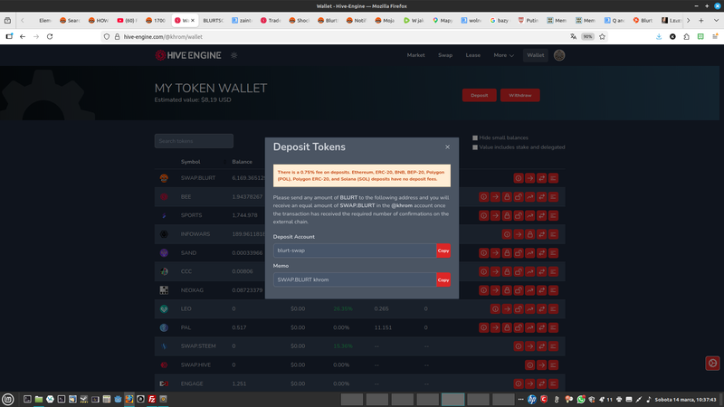Open the Linux Mint start menu
The height and width of the screenshot is (407, 724).
click(x=8, y=399)
